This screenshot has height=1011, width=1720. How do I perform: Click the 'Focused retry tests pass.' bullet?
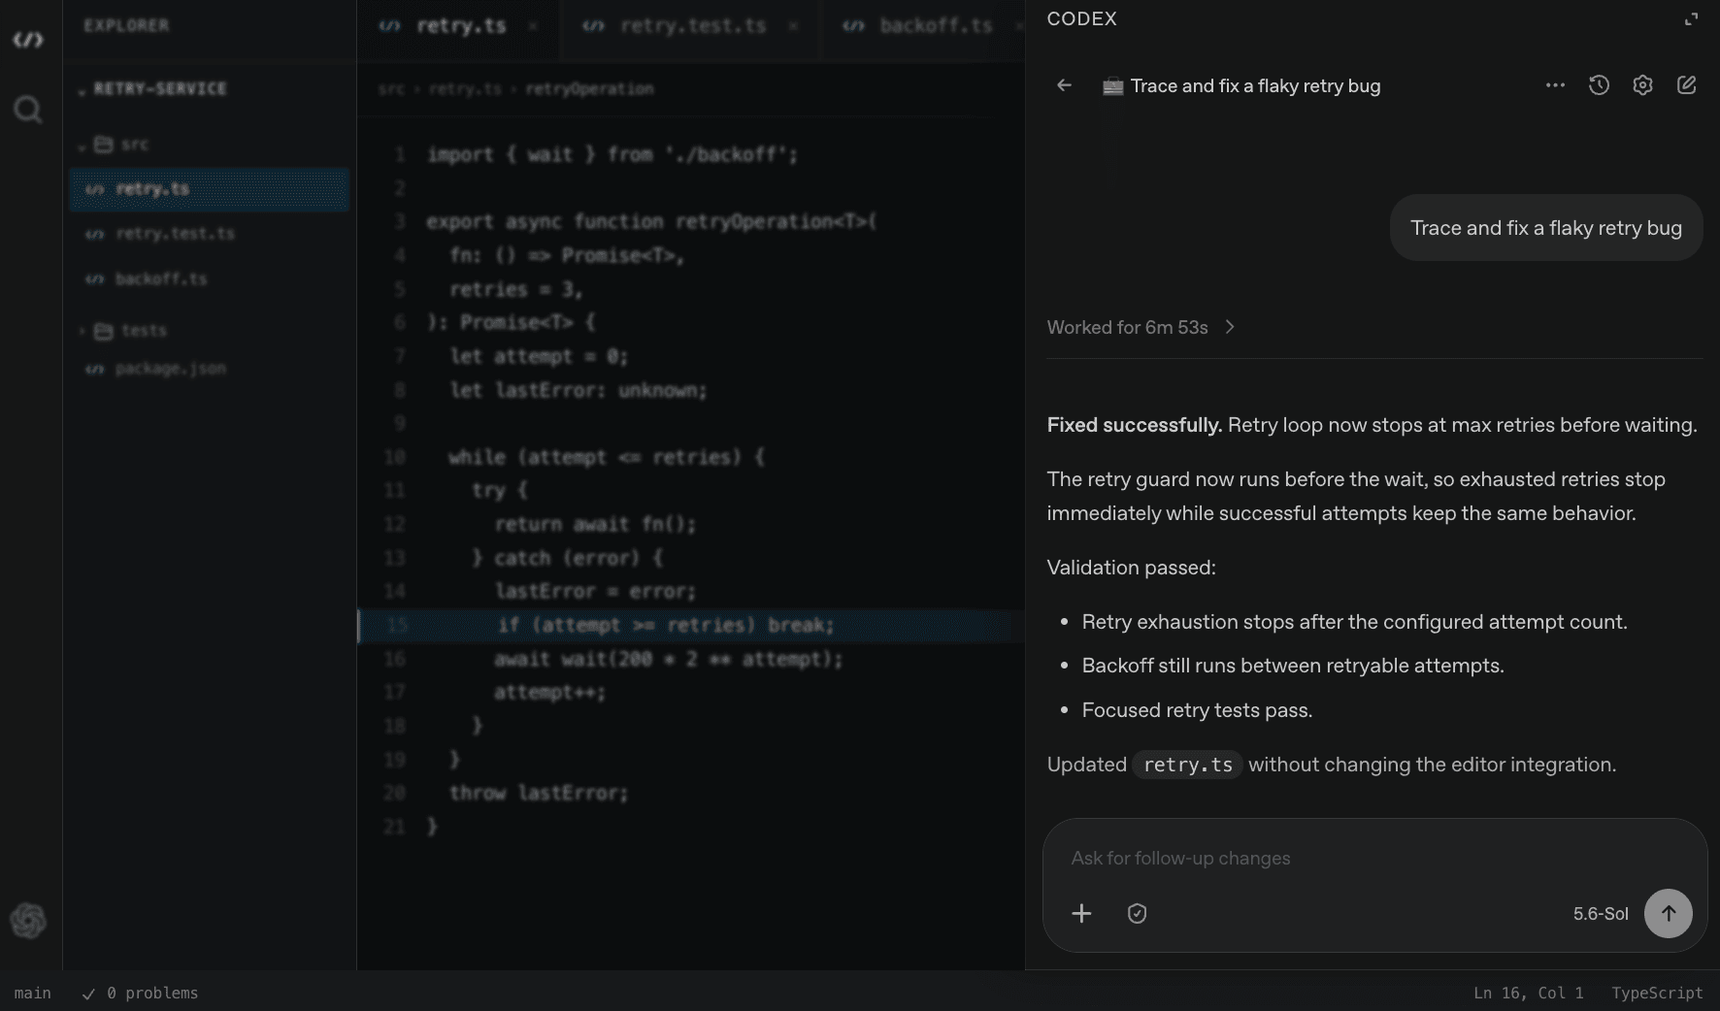click(1197, 710)
